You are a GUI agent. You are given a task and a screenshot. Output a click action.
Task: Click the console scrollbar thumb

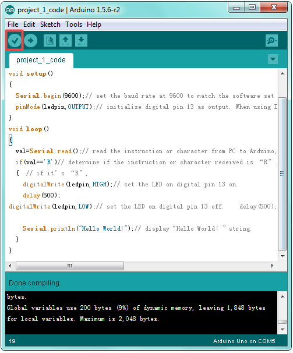coord(283,322)
